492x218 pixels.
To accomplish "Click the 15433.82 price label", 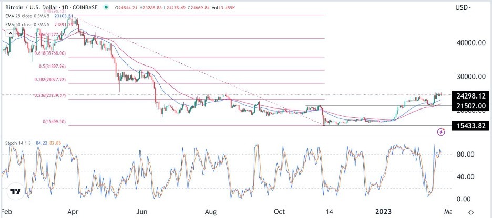I will tap(470, 126).
